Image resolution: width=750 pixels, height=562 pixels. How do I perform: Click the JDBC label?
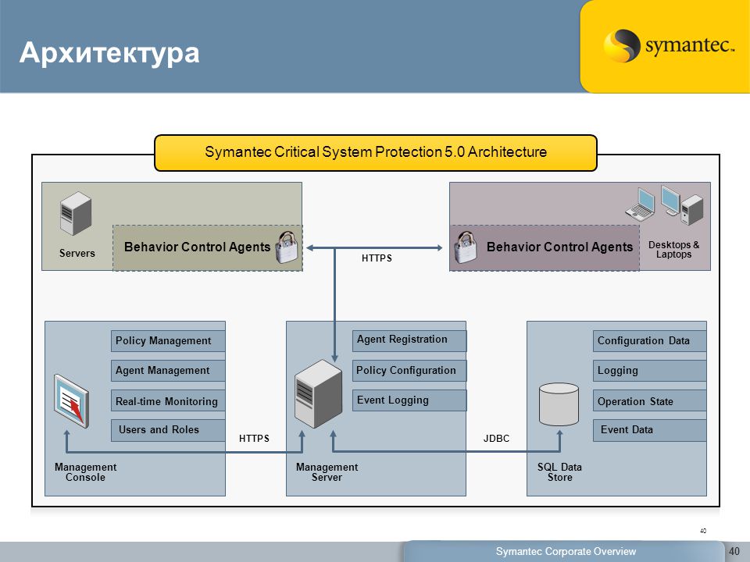pos(496,438)
